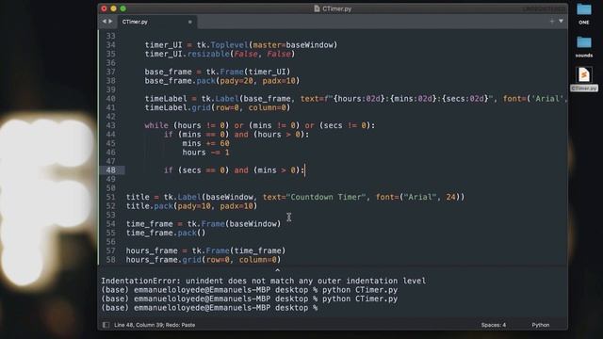Click the back navigation arrow in tab bar
This screenshot has width=603, height=339.
pyautogui.click(x=105, y=22)
